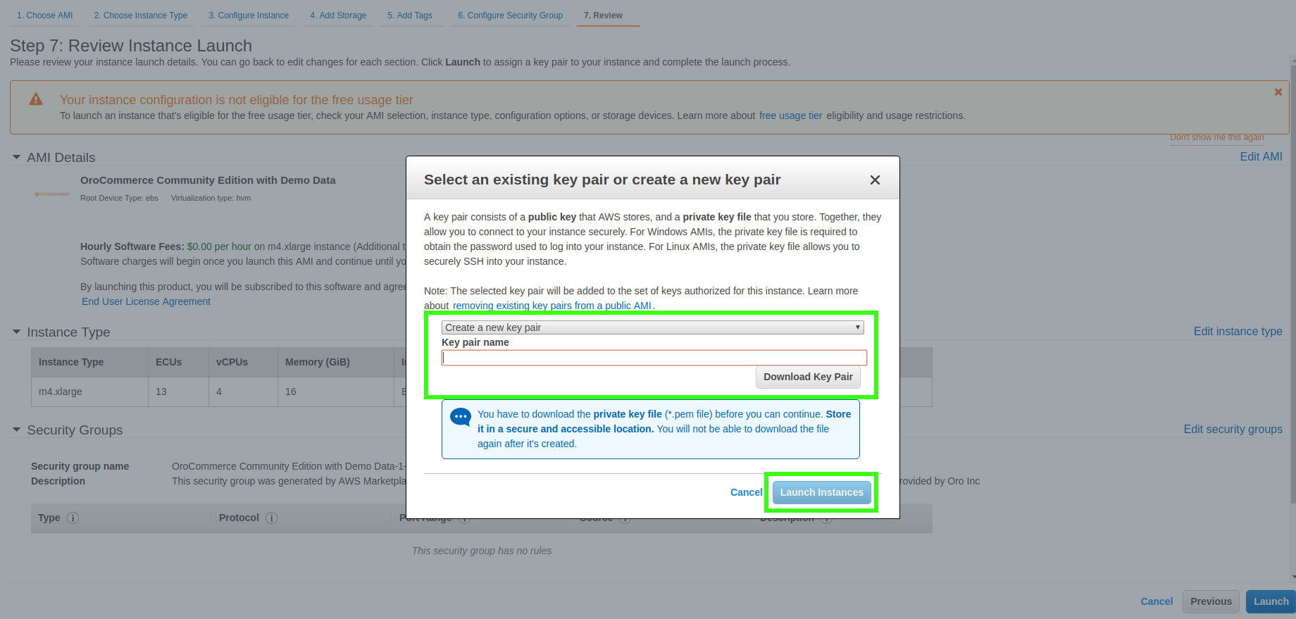Focus the Key pair name field
1296x619 pixels.
654,358
